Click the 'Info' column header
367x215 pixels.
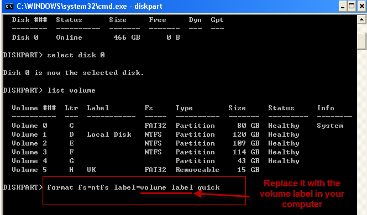[x=326, y=108]
